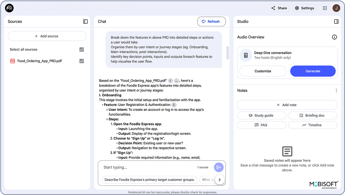Image resolution: width=345 pixels, height=195 pixels.
Task: Add a new source
Action: point(47,36)
